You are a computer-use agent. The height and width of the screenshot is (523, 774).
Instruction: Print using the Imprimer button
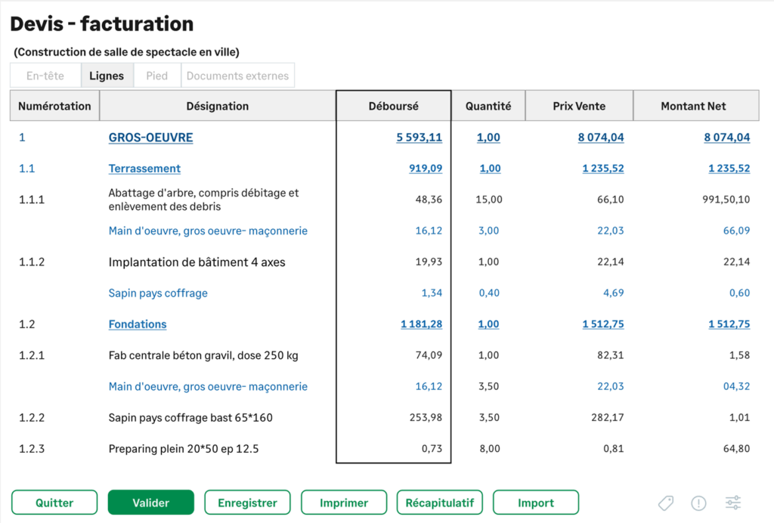[x=344, y=503]
